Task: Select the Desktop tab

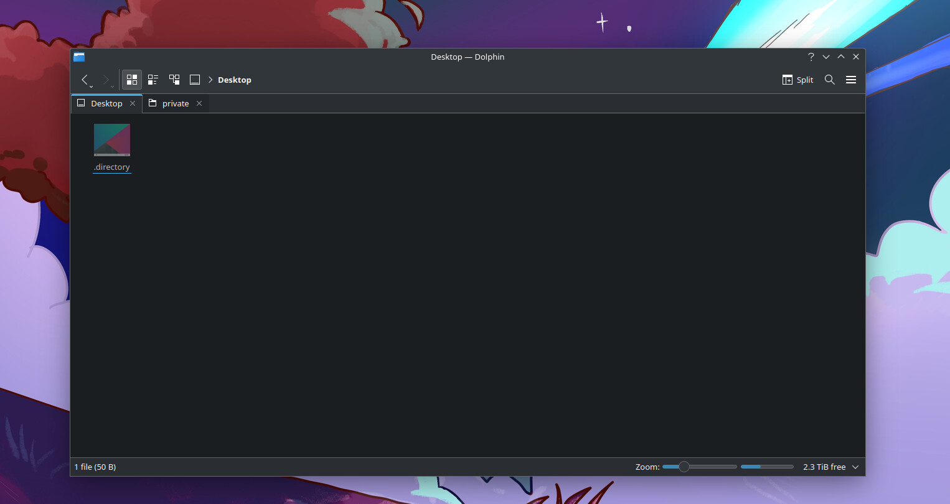Action: click(x=106, y=104)
